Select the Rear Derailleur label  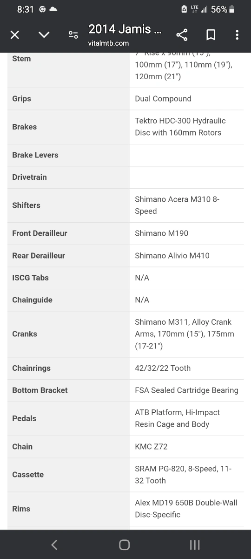point(39,255)
